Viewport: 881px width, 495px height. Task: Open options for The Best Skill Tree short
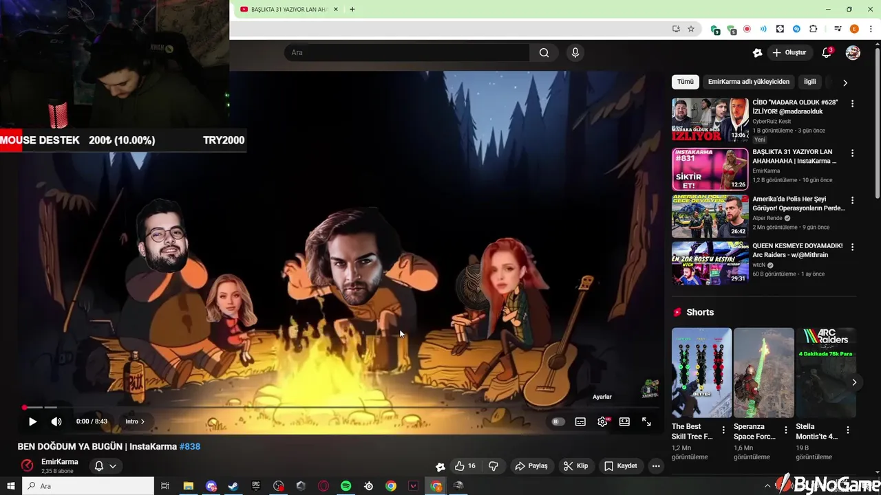[x=724, y=430]
